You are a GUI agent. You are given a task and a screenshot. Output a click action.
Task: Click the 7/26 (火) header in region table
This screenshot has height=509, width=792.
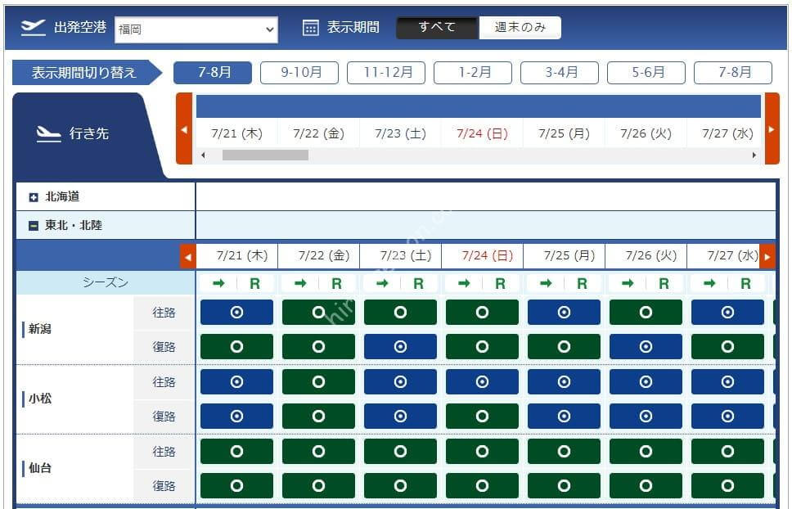point(651,256)
